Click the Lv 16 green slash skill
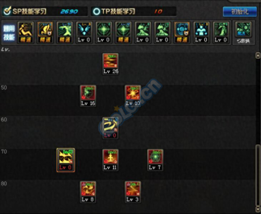This screenshot has width=261, height=214. click(88, 96)
